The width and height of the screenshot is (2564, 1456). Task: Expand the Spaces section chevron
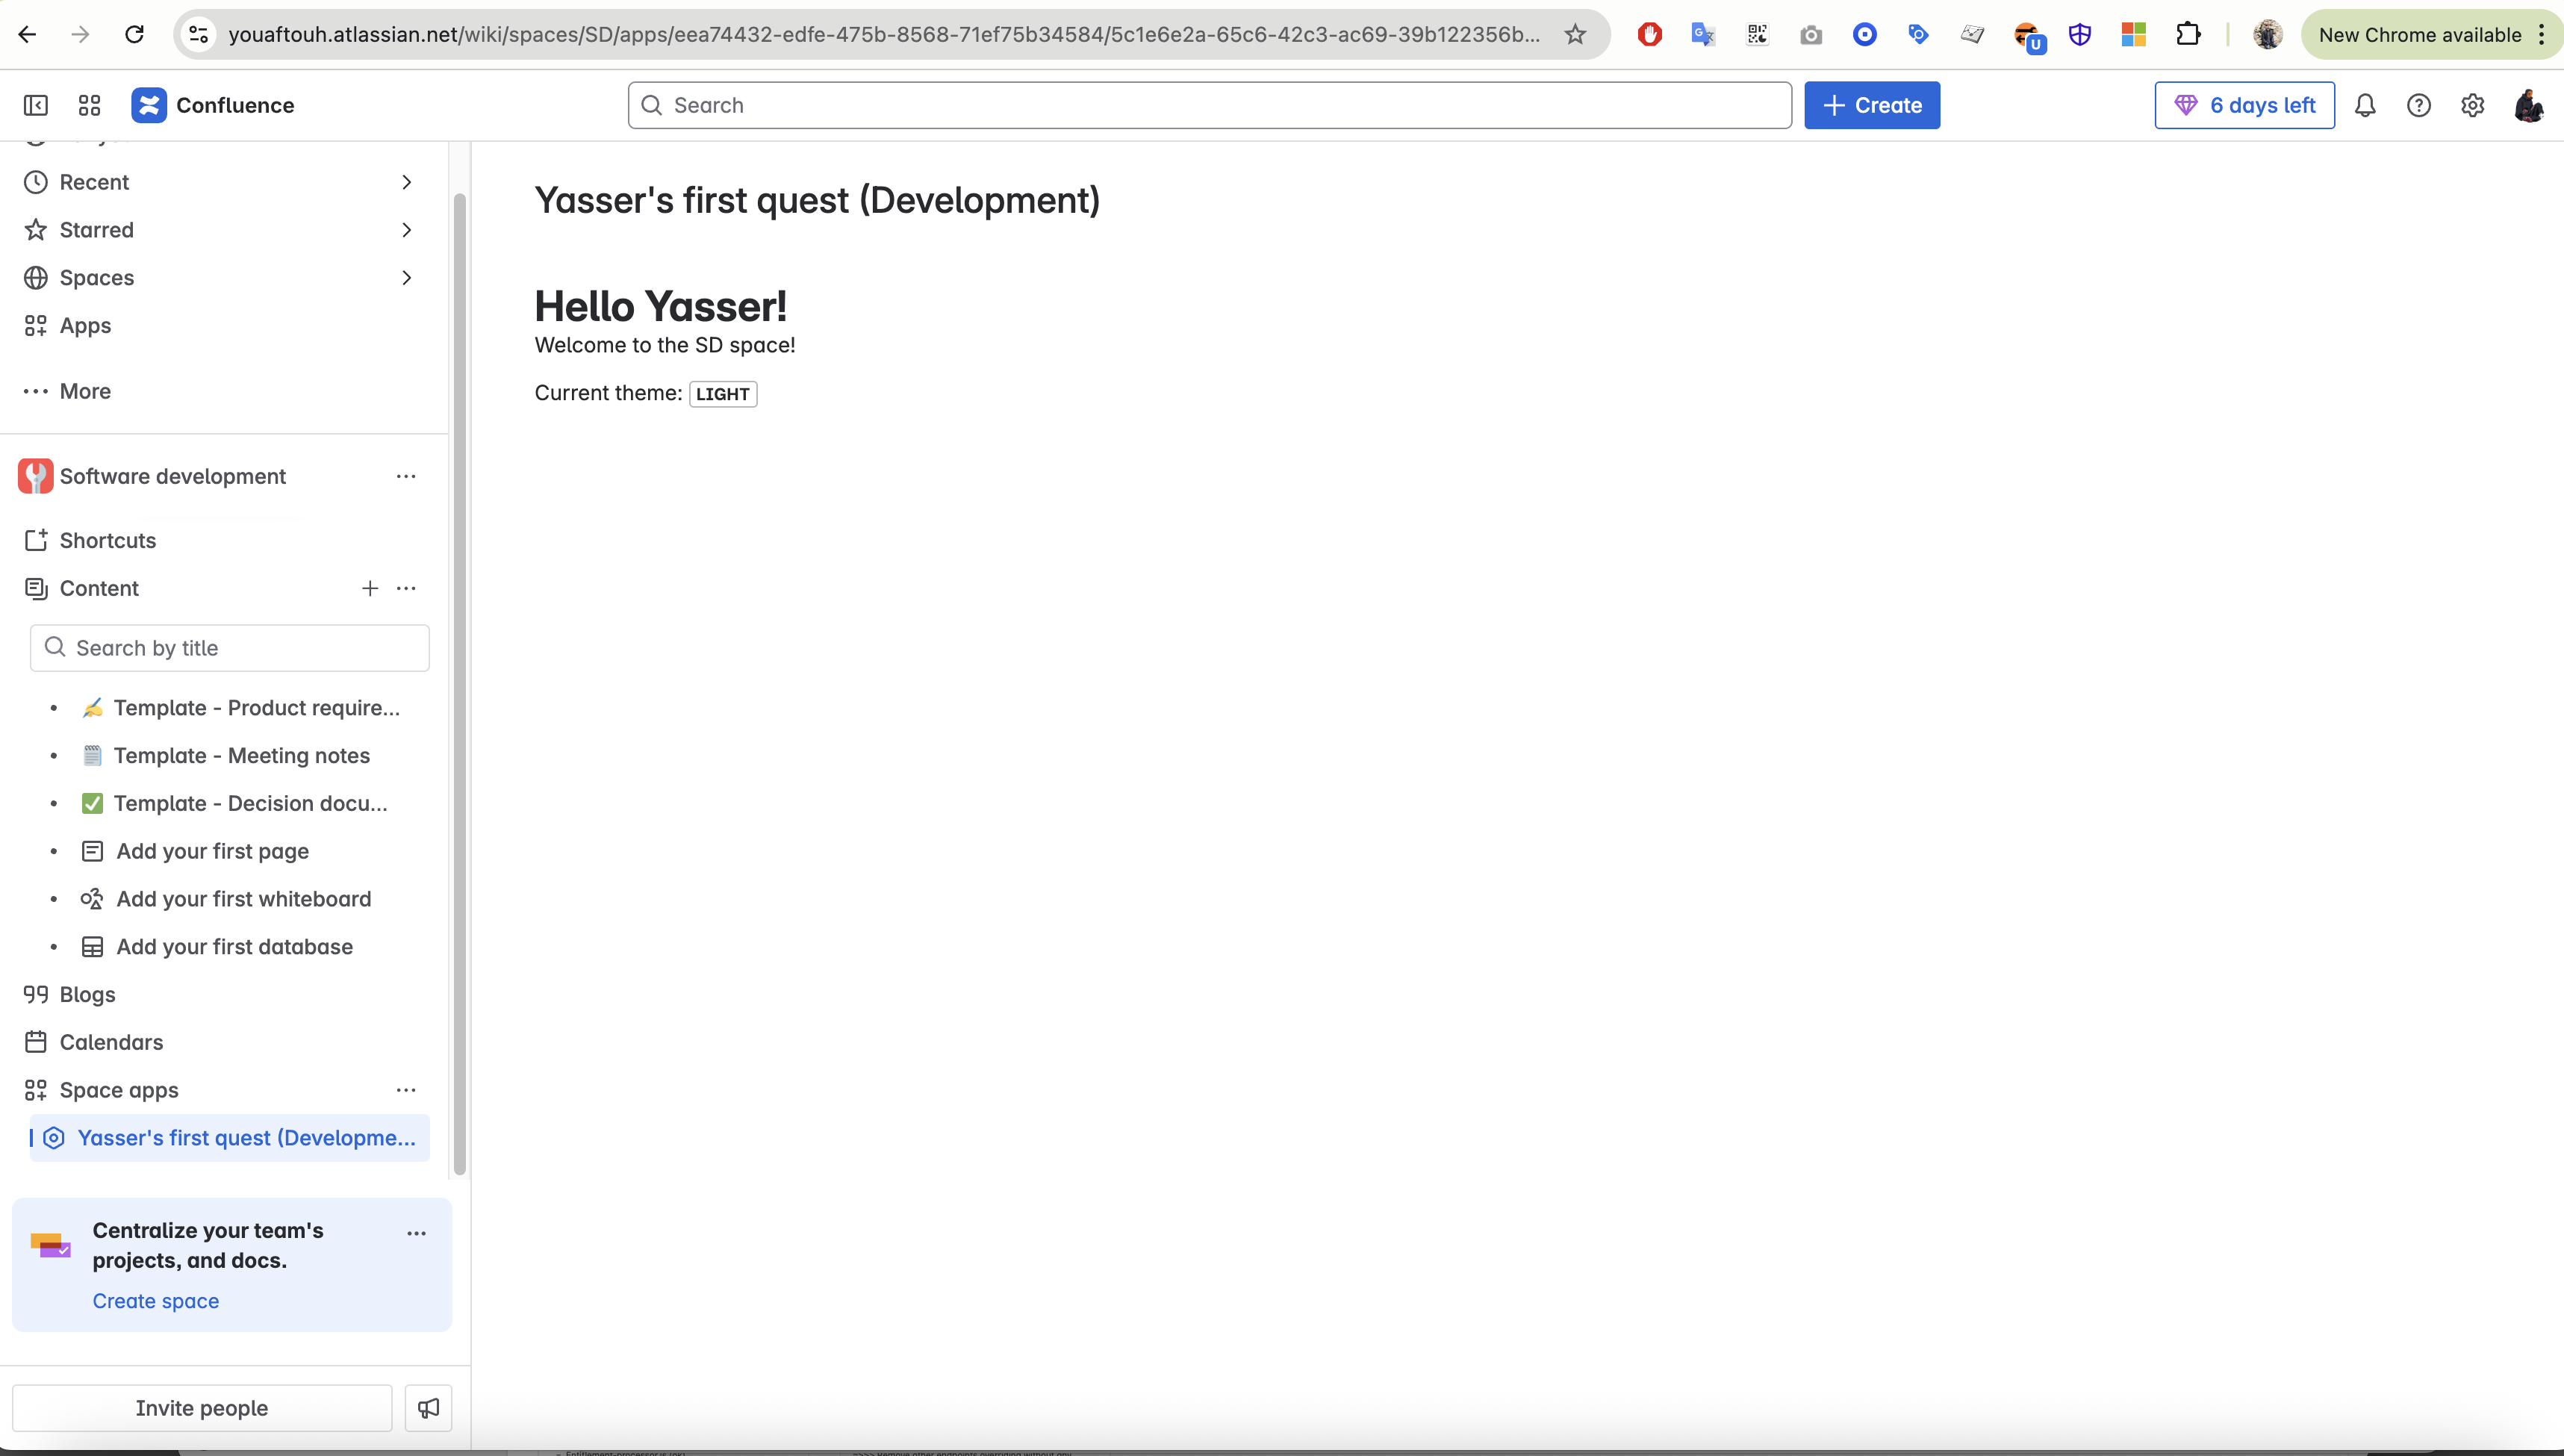(406, 278)
